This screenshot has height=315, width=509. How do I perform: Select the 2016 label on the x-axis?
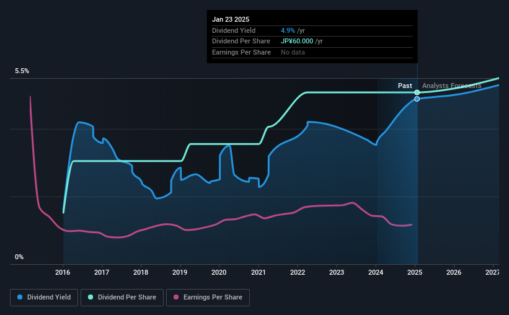(63, 272)
